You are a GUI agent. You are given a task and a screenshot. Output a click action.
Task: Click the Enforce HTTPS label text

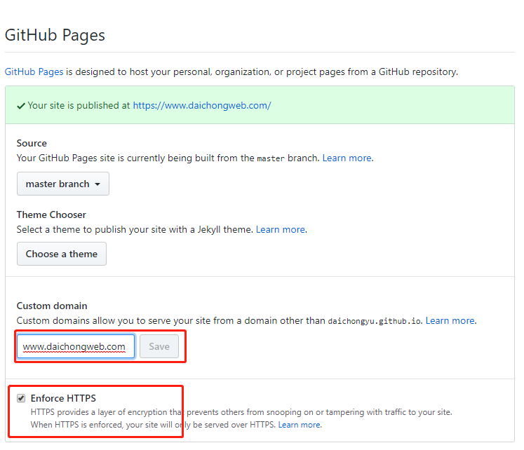point(63,398)
